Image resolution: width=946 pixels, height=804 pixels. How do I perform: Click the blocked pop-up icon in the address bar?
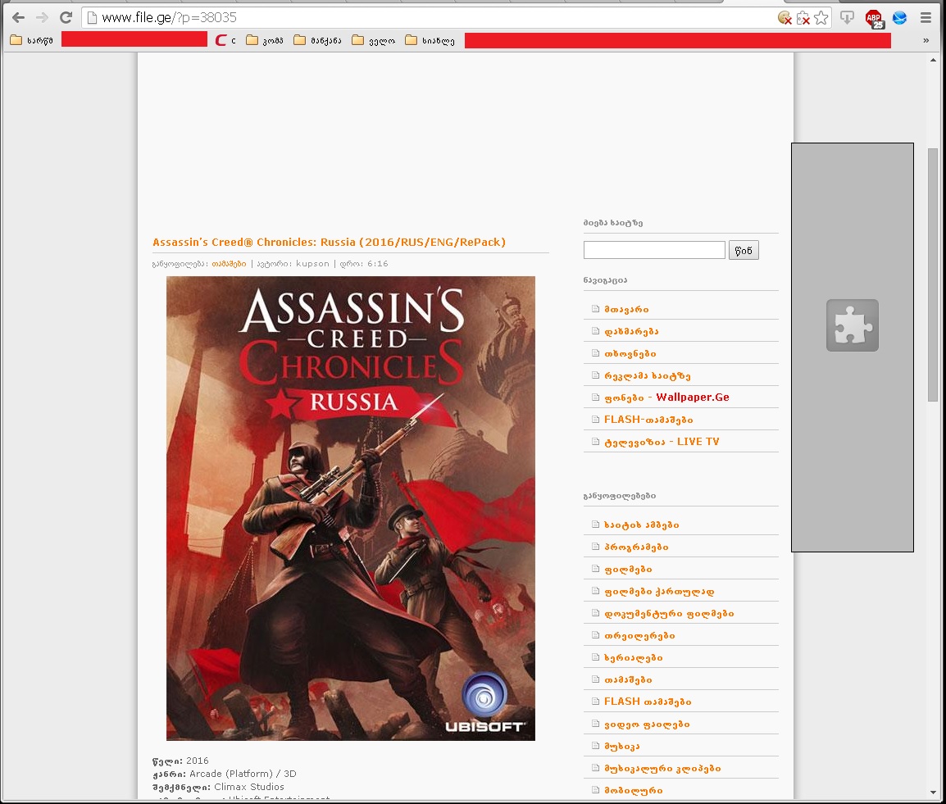(803, 17)
